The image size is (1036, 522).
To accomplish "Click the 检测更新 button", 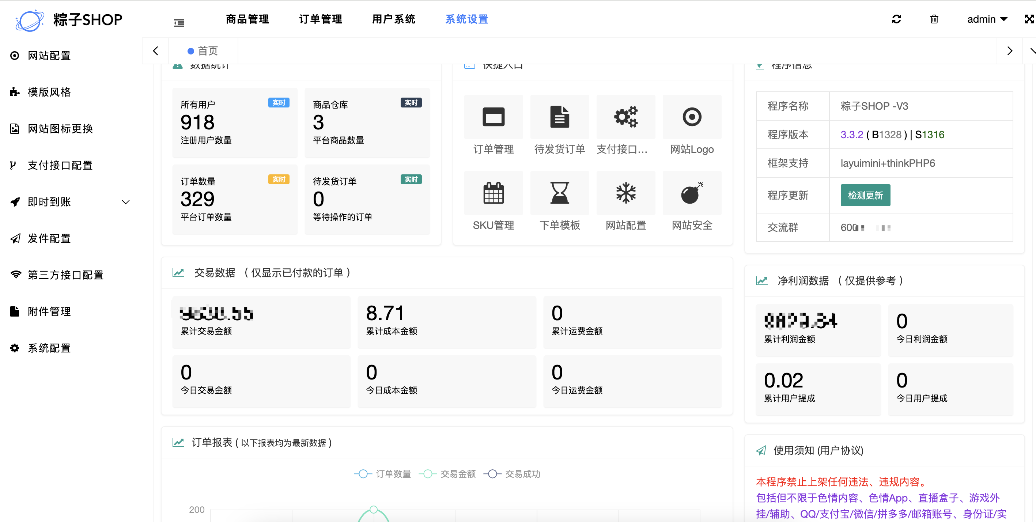I will click(865, 196).
